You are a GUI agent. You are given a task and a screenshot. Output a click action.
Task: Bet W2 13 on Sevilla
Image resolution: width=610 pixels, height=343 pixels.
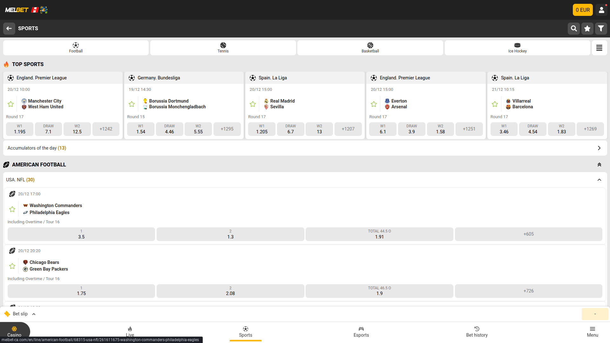319,129
